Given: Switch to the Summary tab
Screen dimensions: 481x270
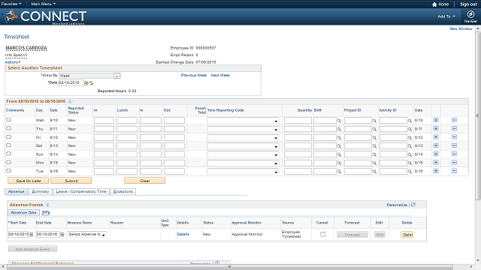Looking at the screenshot, I should point(41,192).
